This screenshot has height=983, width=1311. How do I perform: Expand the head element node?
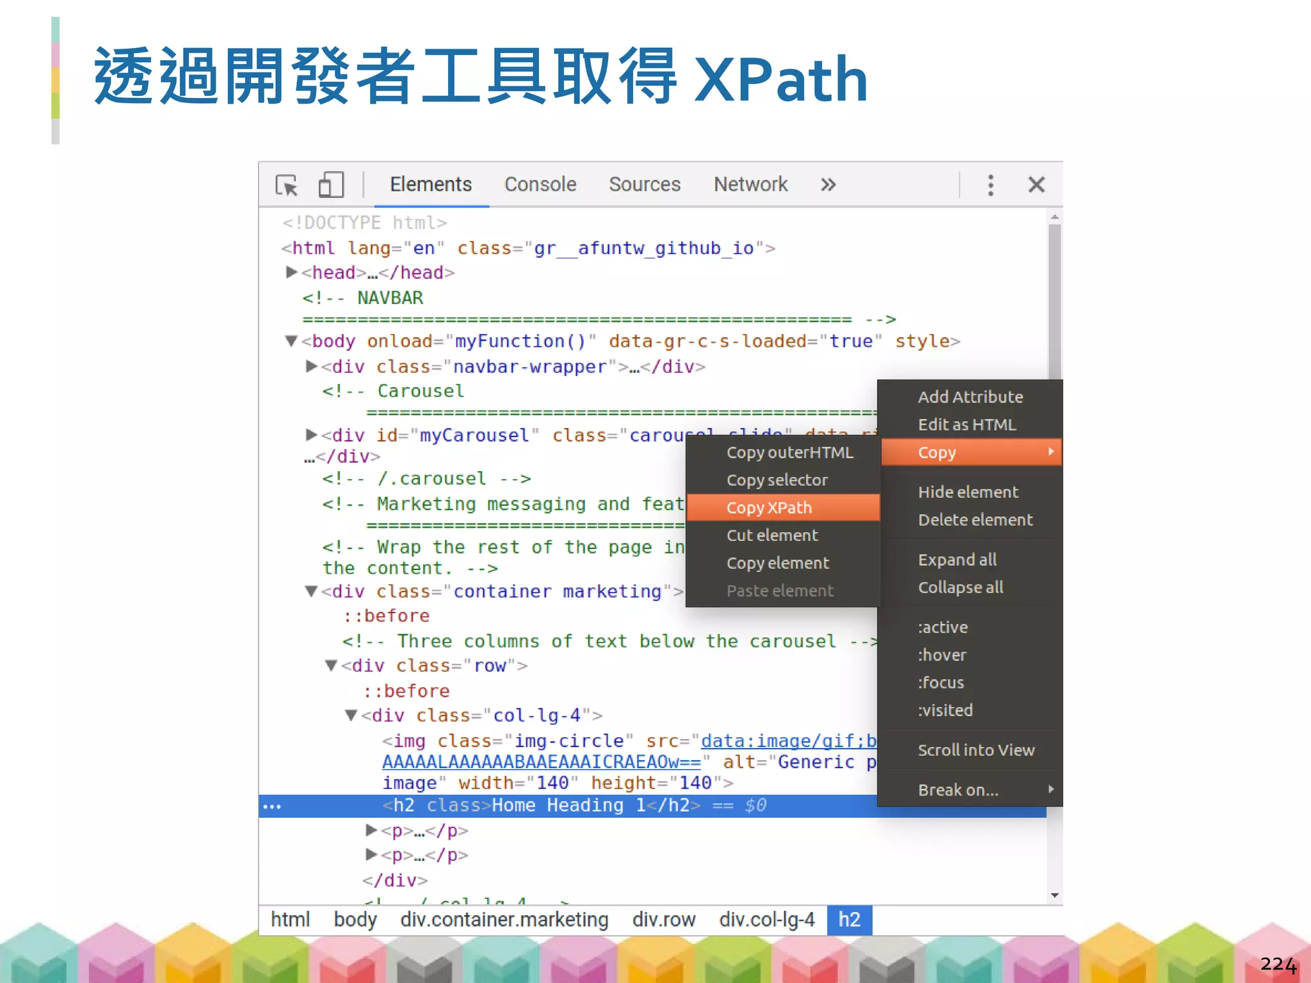coord(291,273)
